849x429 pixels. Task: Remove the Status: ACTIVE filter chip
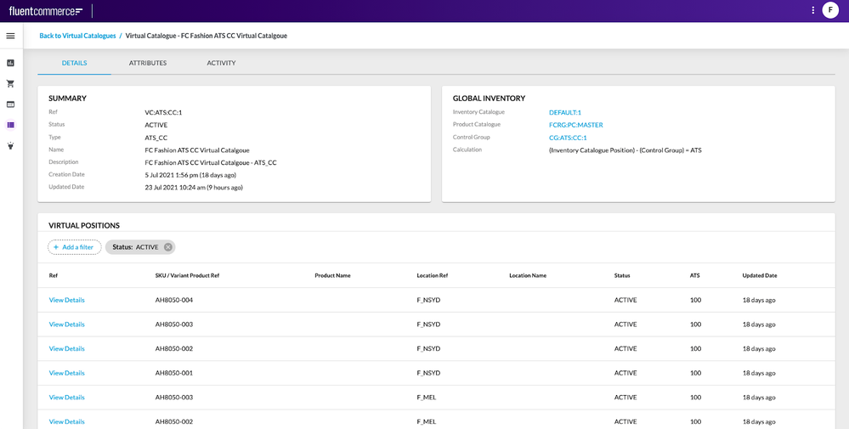(168, 247)
